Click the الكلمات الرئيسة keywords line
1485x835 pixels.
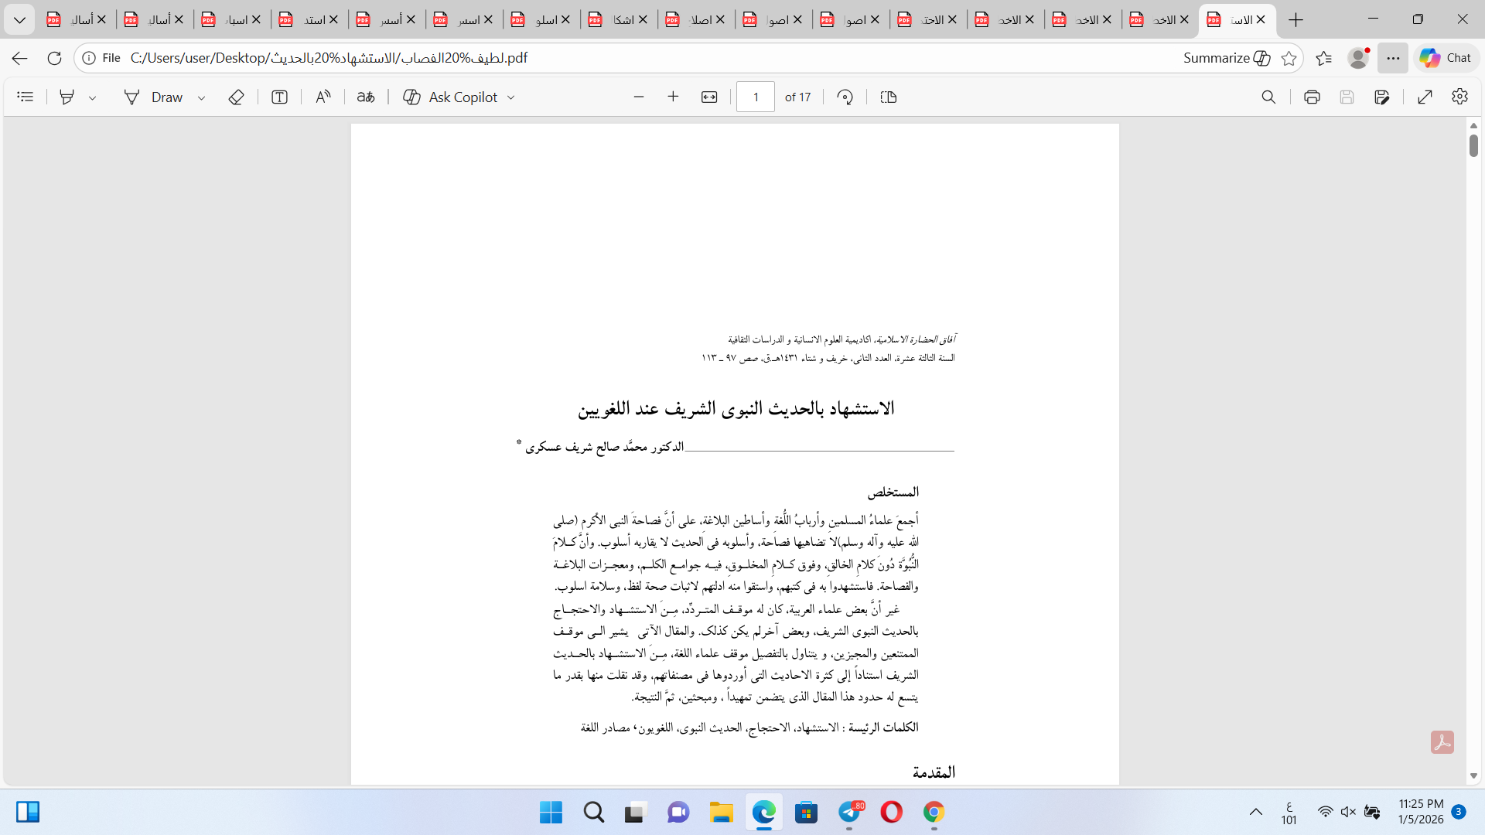(x=749, y=728)
